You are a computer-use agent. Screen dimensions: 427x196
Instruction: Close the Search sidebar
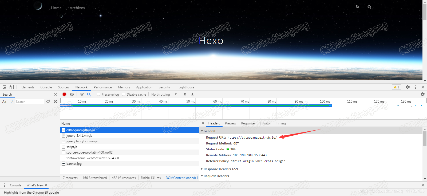[56, 94]
